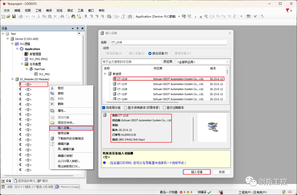Open the Test project view dropdown

tap(79, 33)
